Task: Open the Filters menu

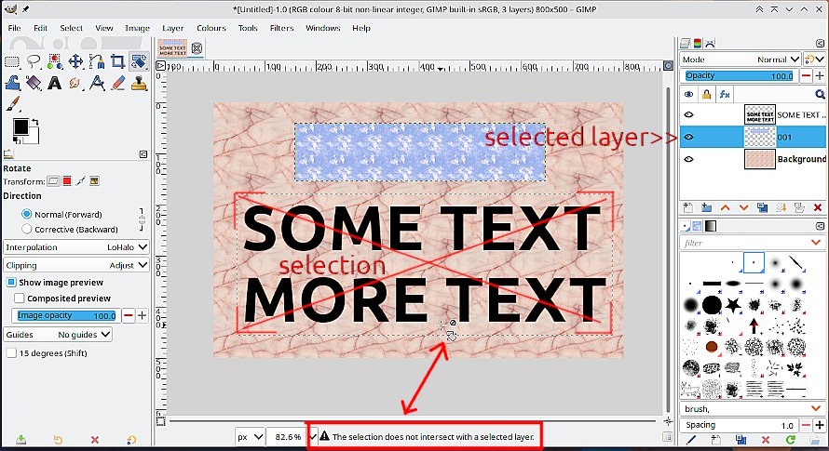Action: pos(281,28)
